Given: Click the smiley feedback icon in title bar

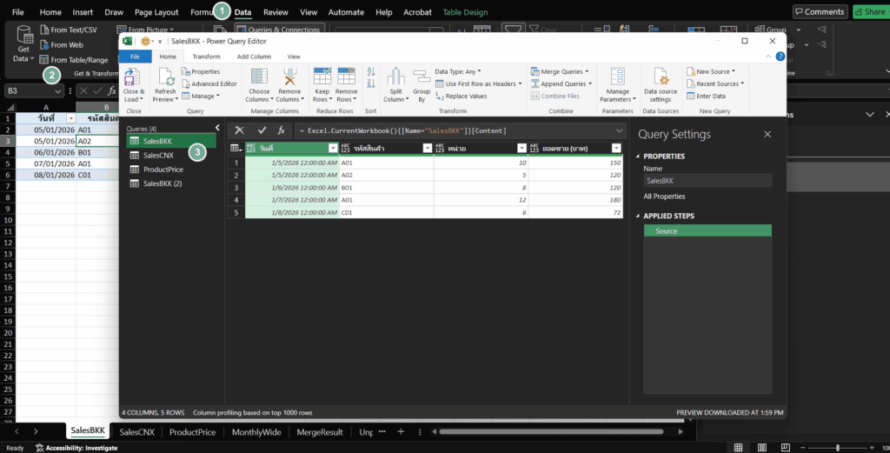Looking at the screenshot, I should click(x=145, y=41).
